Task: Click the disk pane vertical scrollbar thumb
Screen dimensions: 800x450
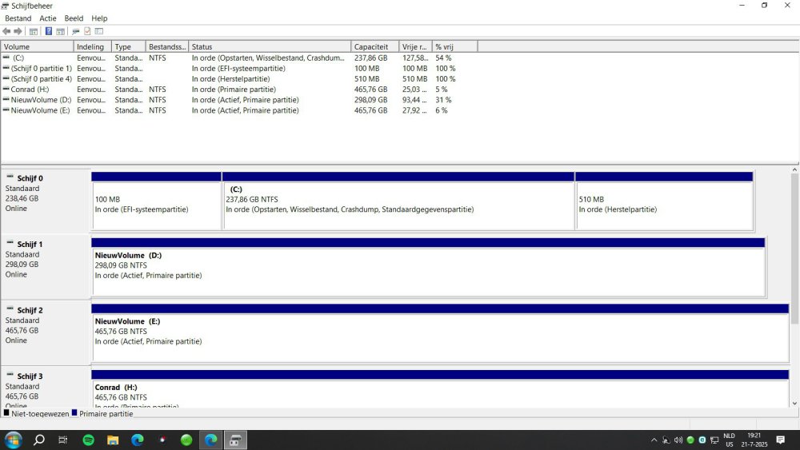Action: point(794,249)
